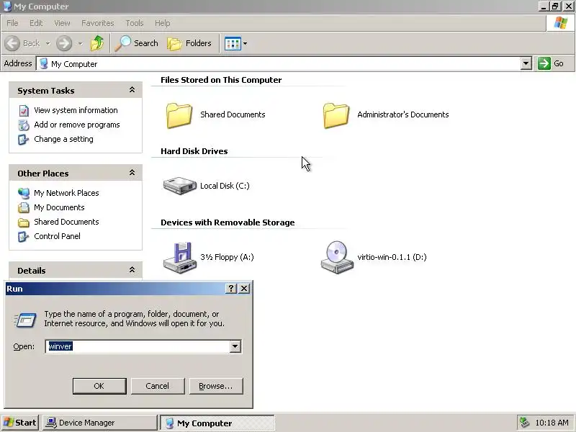Open the File menu
The width and height of the screenshot is (576, 432).
pos(12,23)
